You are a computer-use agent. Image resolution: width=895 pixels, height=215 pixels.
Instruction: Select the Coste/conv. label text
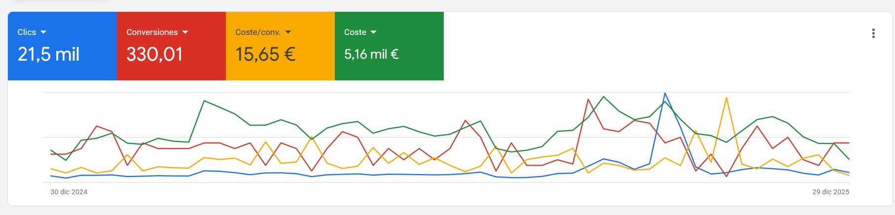[x=257, y=32]
